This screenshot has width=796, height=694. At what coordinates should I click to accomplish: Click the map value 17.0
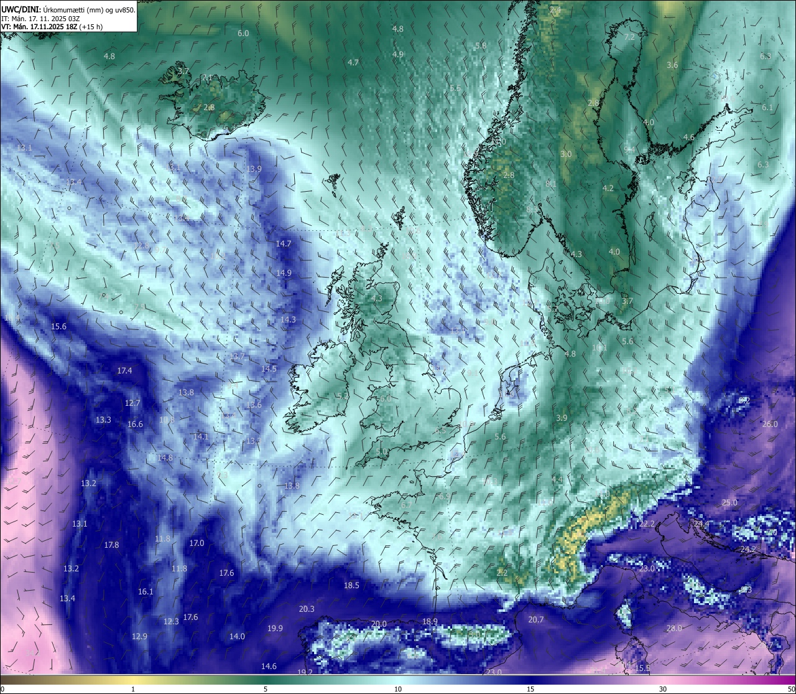(x=197, y=543)
